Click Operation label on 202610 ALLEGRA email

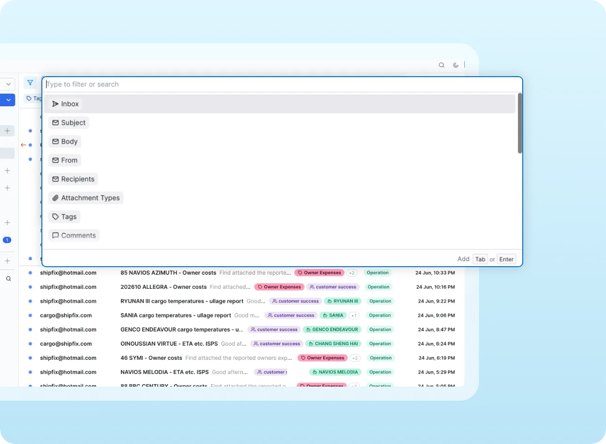pyautogui.click(x=378, y=287)
